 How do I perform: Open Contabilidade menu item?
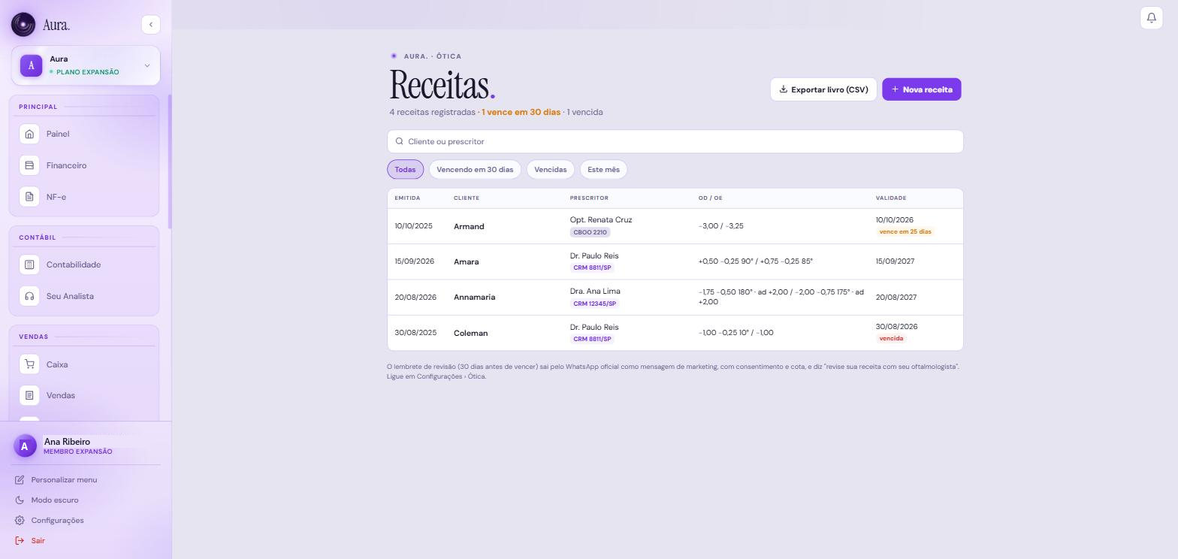pos(84,264)
